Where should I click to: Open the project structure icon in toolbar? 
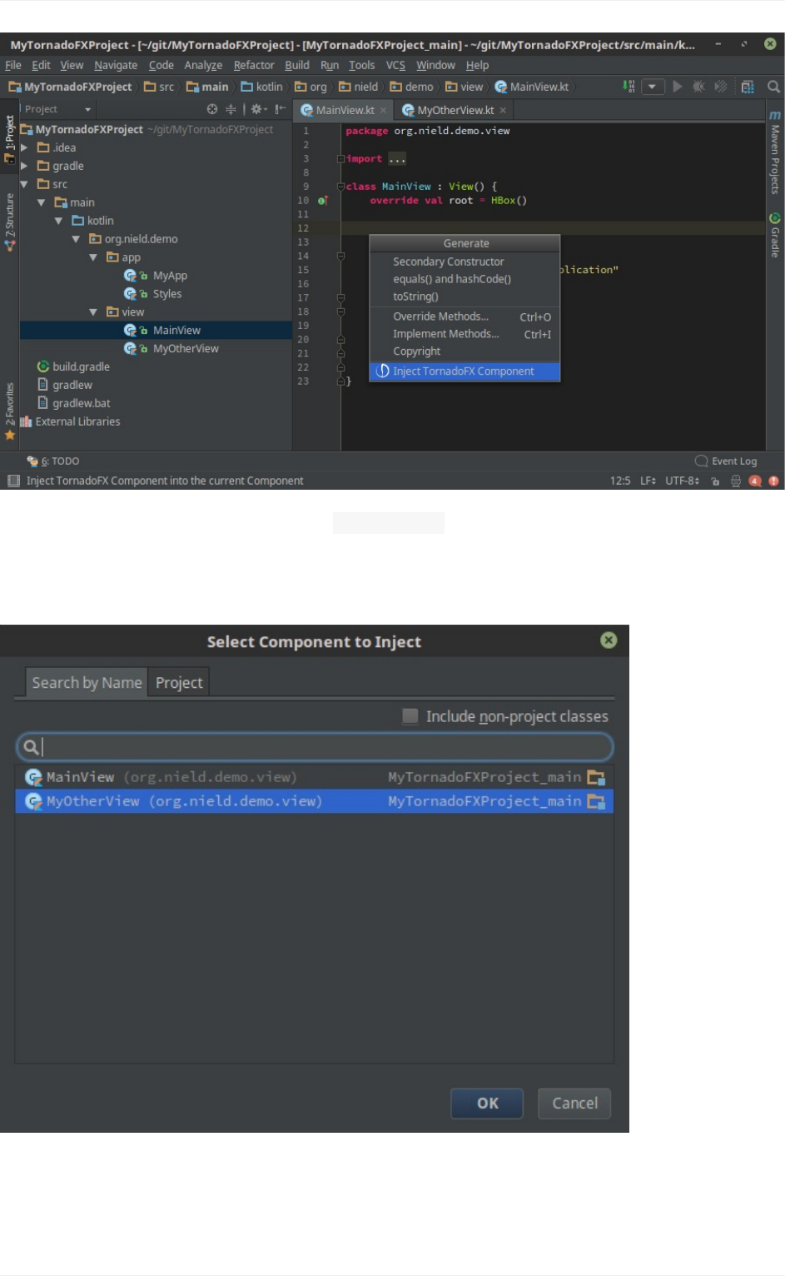pos(748,87)
